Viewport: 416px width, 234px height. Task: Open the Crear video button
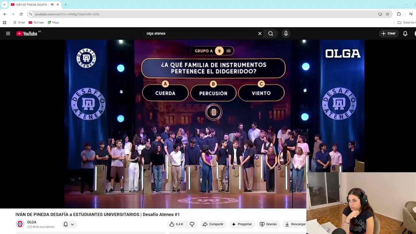(x=388, y=33)
